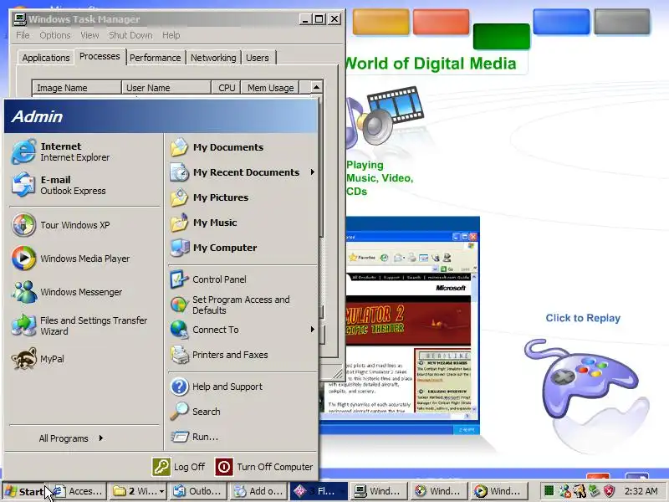Open Printers and Faxes
The height and width of the screenshot is (502, 669).
[243, 355]
